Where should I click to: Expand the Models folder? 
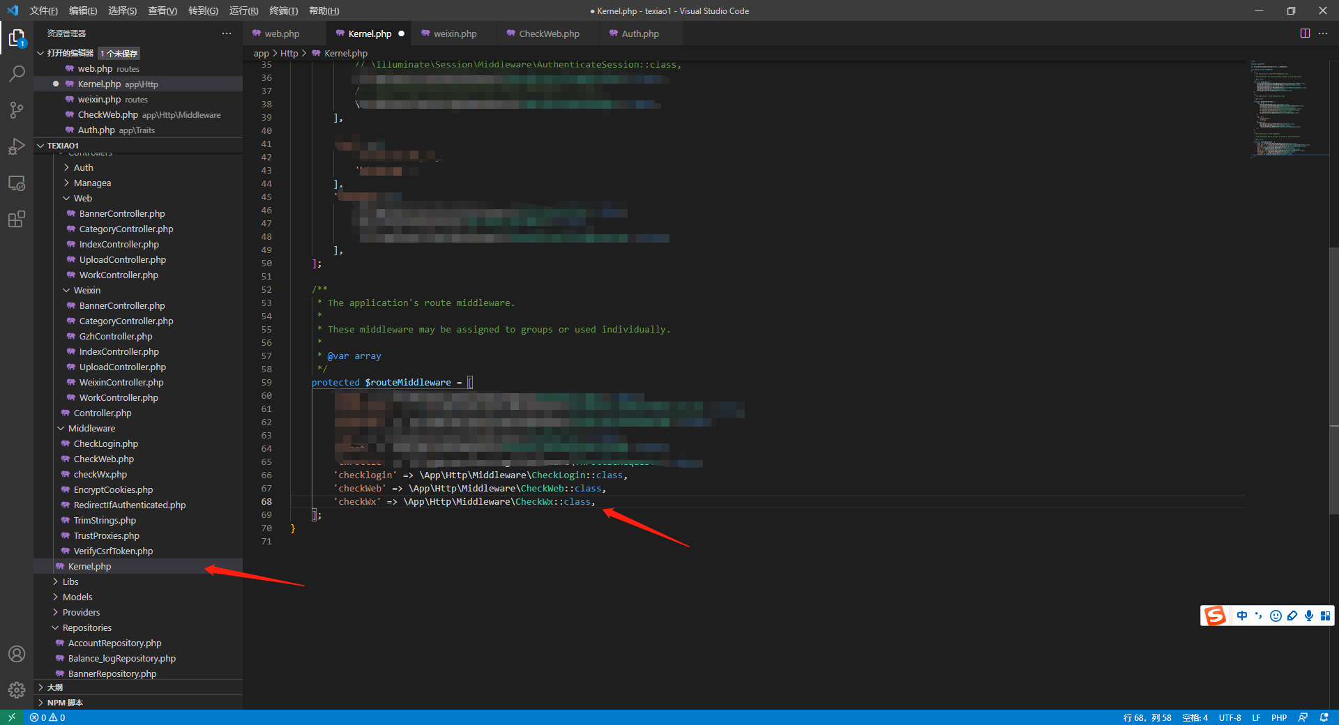coord(77,597)
